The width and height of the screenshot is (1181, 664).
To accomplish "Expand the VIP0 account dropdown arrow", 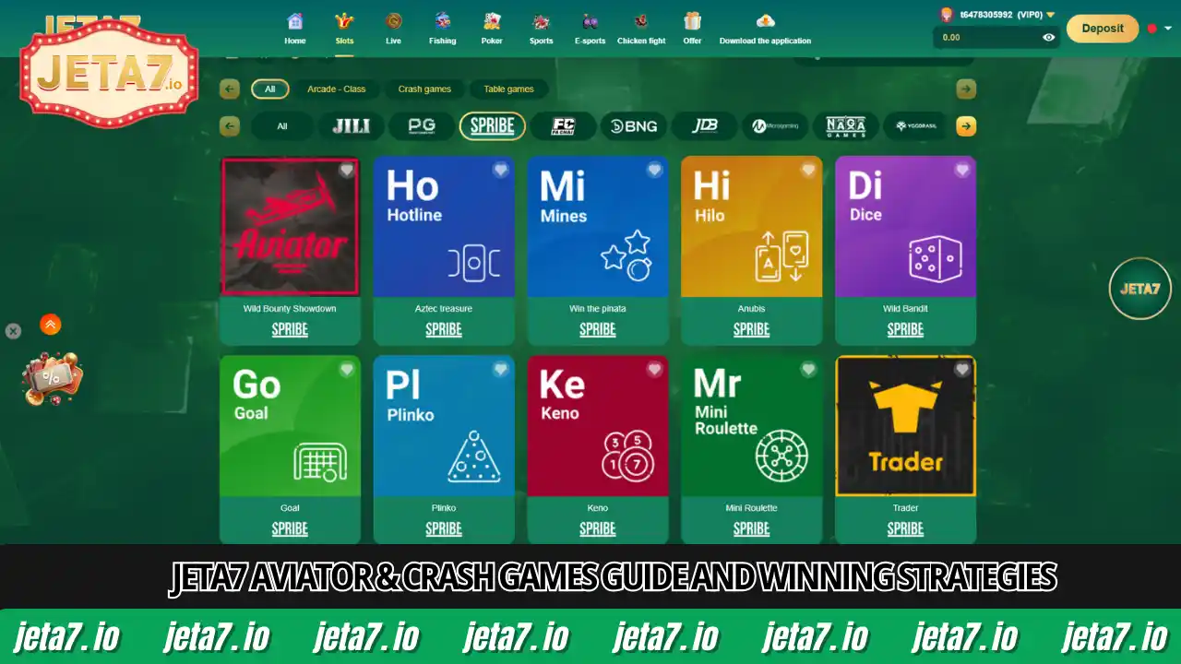I will tap(1050, 15).
